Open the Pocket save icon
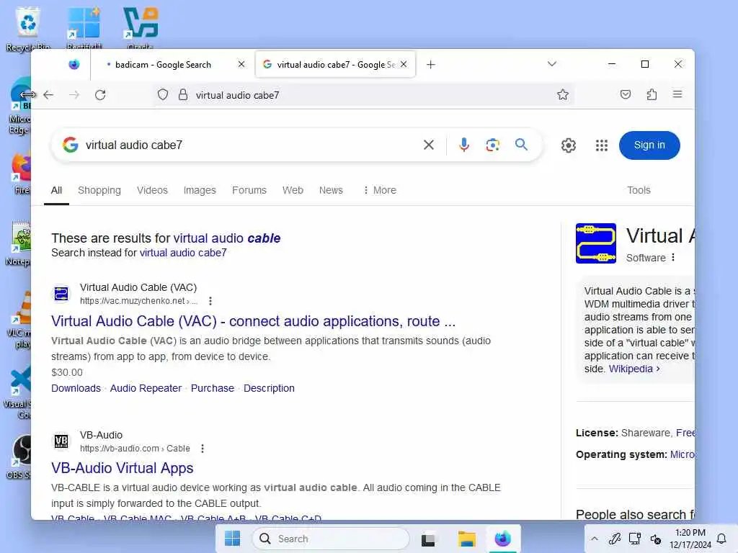 [x=625, y=94]
